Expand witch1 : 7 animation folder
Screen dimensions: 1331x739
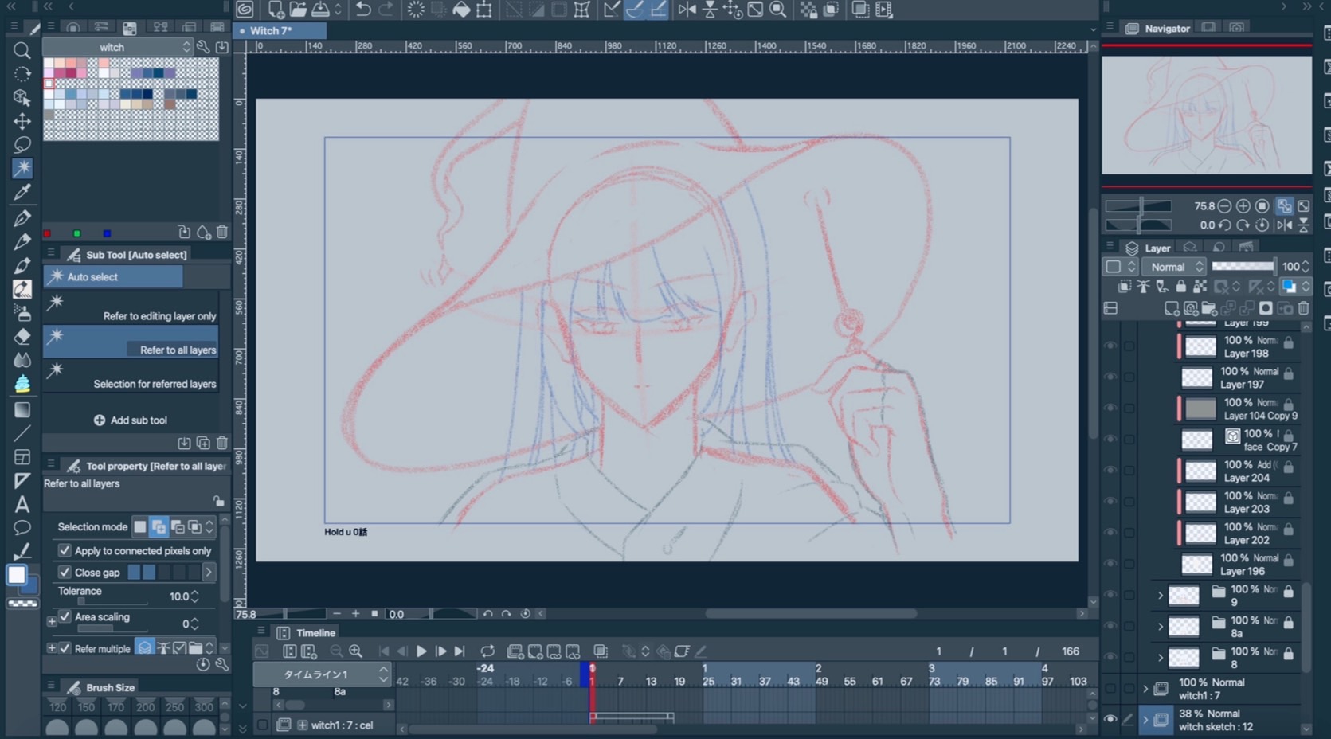(1145, 688)
